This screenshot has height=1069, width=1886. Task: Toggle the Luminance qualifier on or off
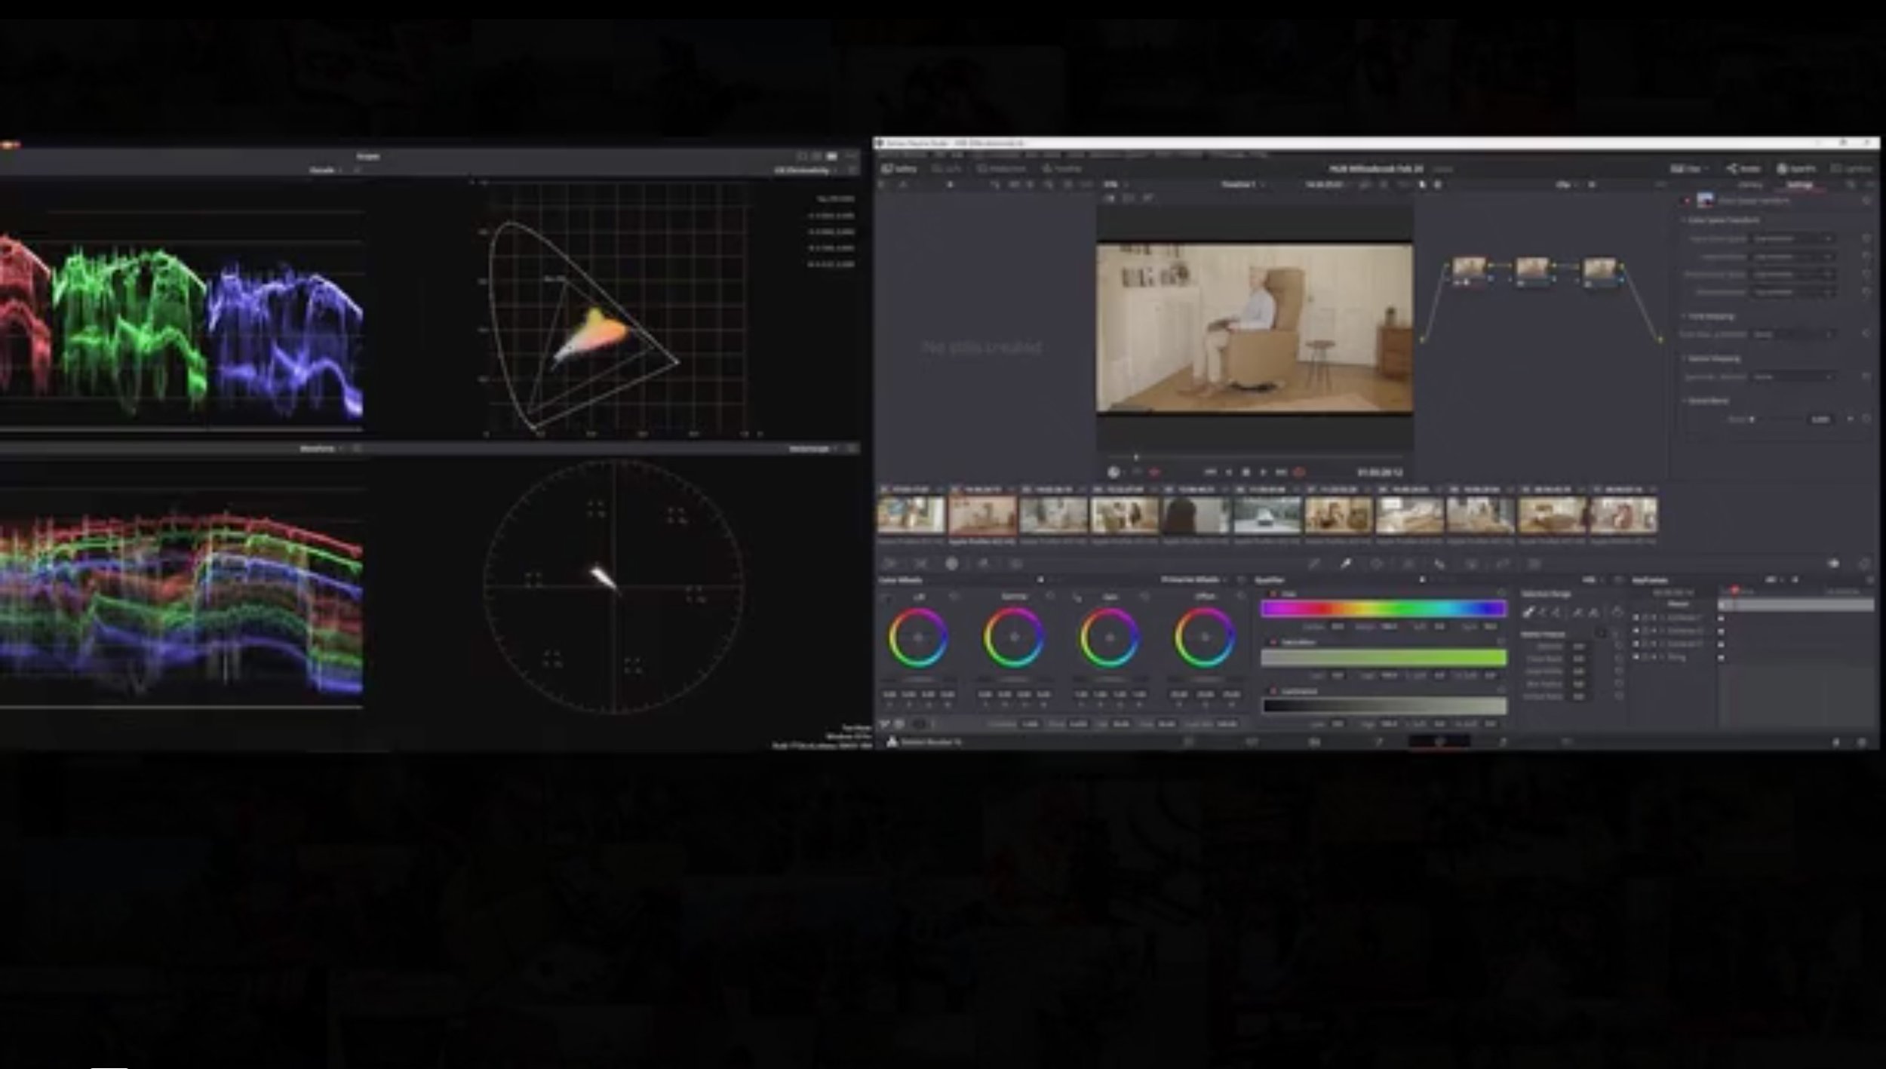tap(1274, 691)
